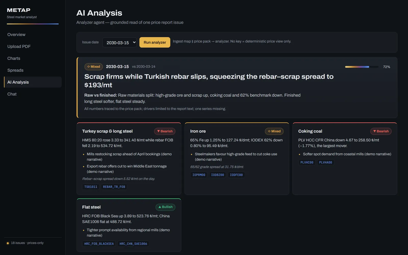The height and width of the screenshot is (255, 408).
Task: Click the TS01011 series tag
Action: 91,187
